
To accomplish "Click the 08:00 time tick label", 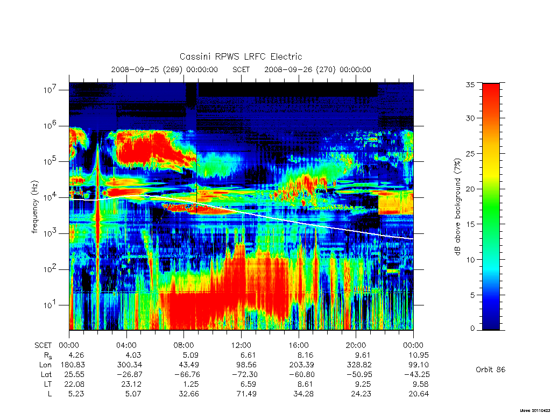I will click(184, 345).
